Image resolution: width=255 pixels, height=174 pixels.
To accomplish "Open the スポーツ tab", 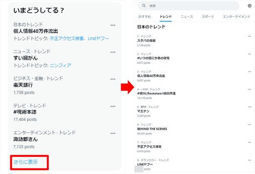I will click(x=208, y=17).
